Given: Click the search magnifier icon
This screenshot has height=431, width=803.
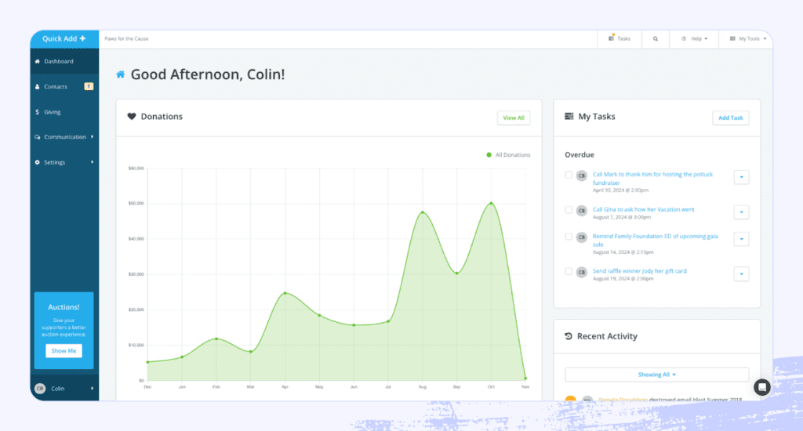Looking at the screenshot, I should [x=655, y=39].
